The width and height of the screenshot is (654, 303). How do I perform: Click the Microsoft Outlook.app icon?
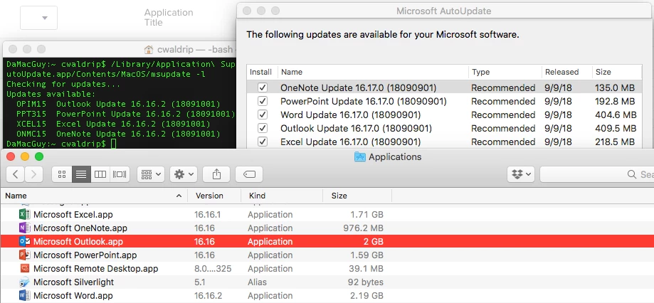coord(25,241)
